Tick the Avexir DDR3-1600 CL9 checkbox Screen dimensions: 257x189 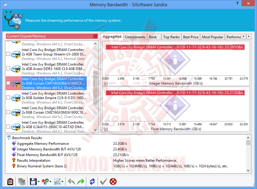[x=8, y=69]
